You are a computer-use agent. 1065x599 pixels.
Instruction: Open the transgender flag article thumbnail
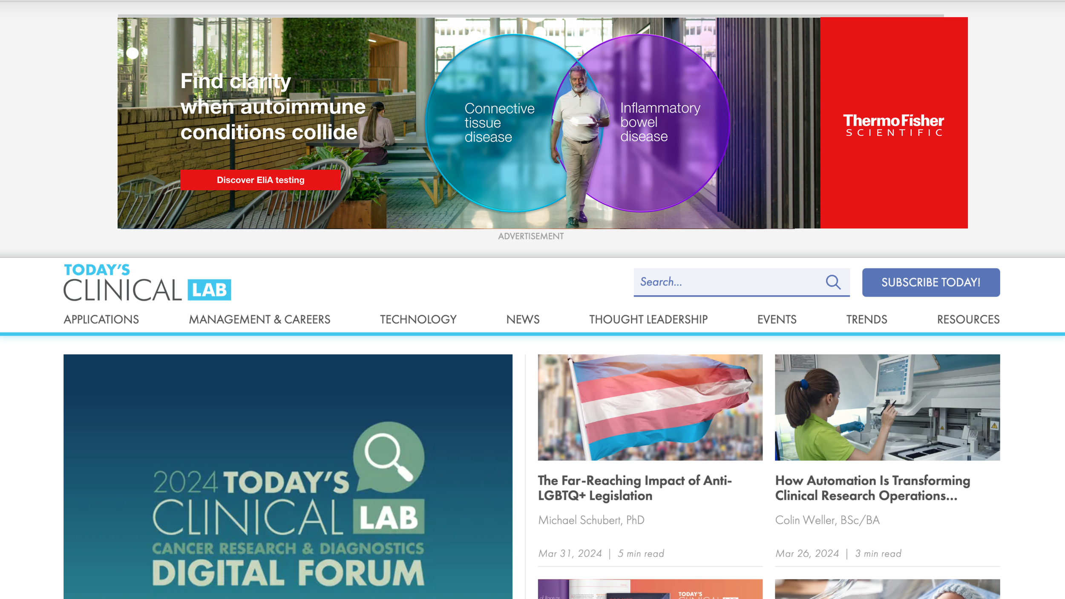tap(650, 407)
